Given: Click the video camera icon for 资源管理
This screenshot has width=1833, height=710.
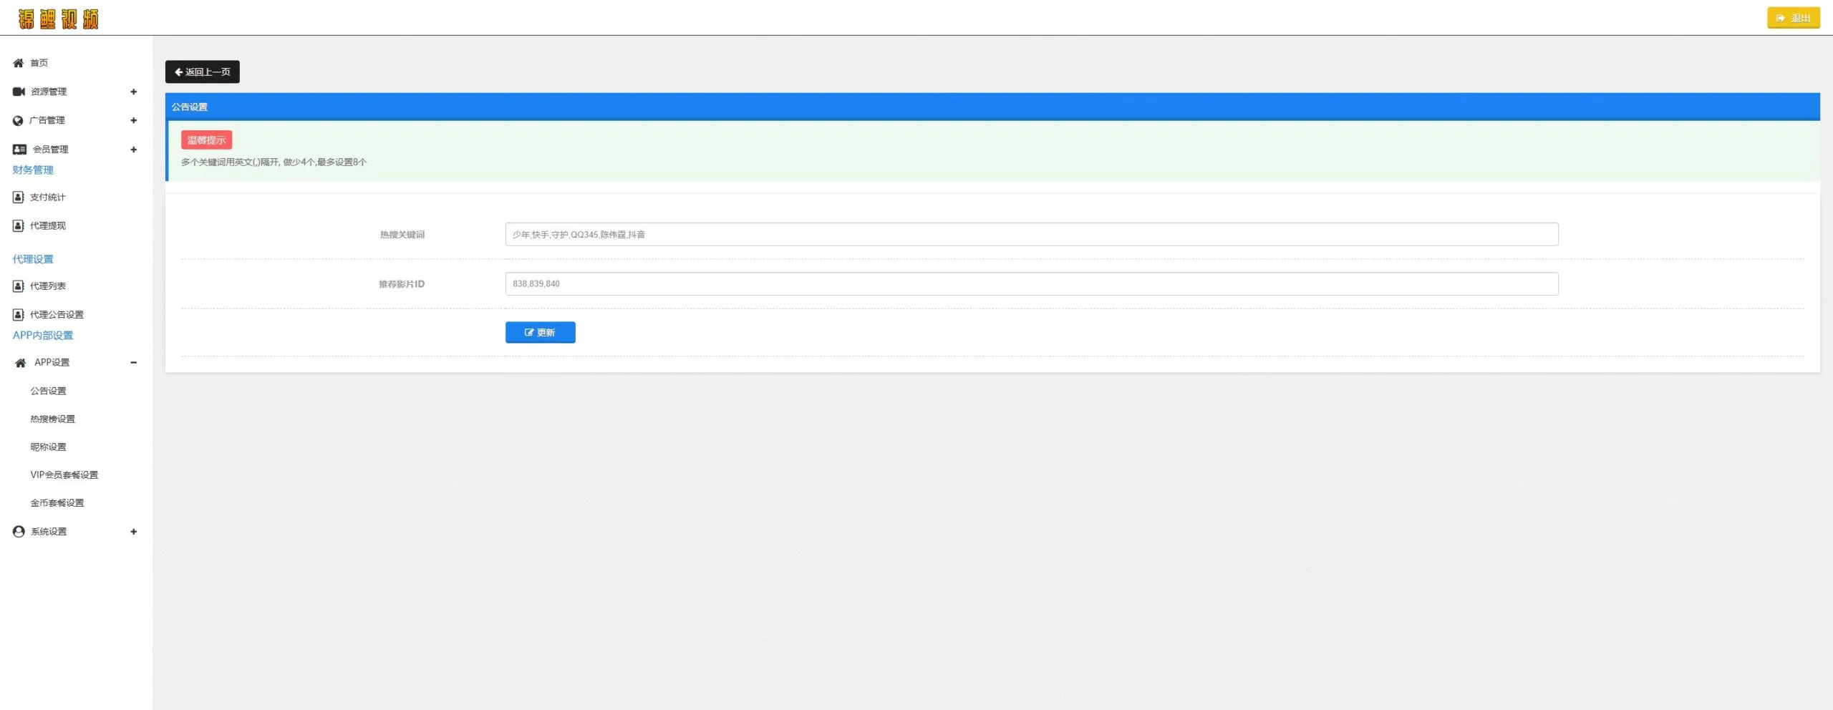Looking at the screenshot, I should click(x=19, y=92).
